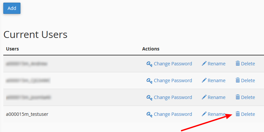This screenshot has width=264, height=132.
Task: Click trash icon in second user row
Action: coord(238,81)
